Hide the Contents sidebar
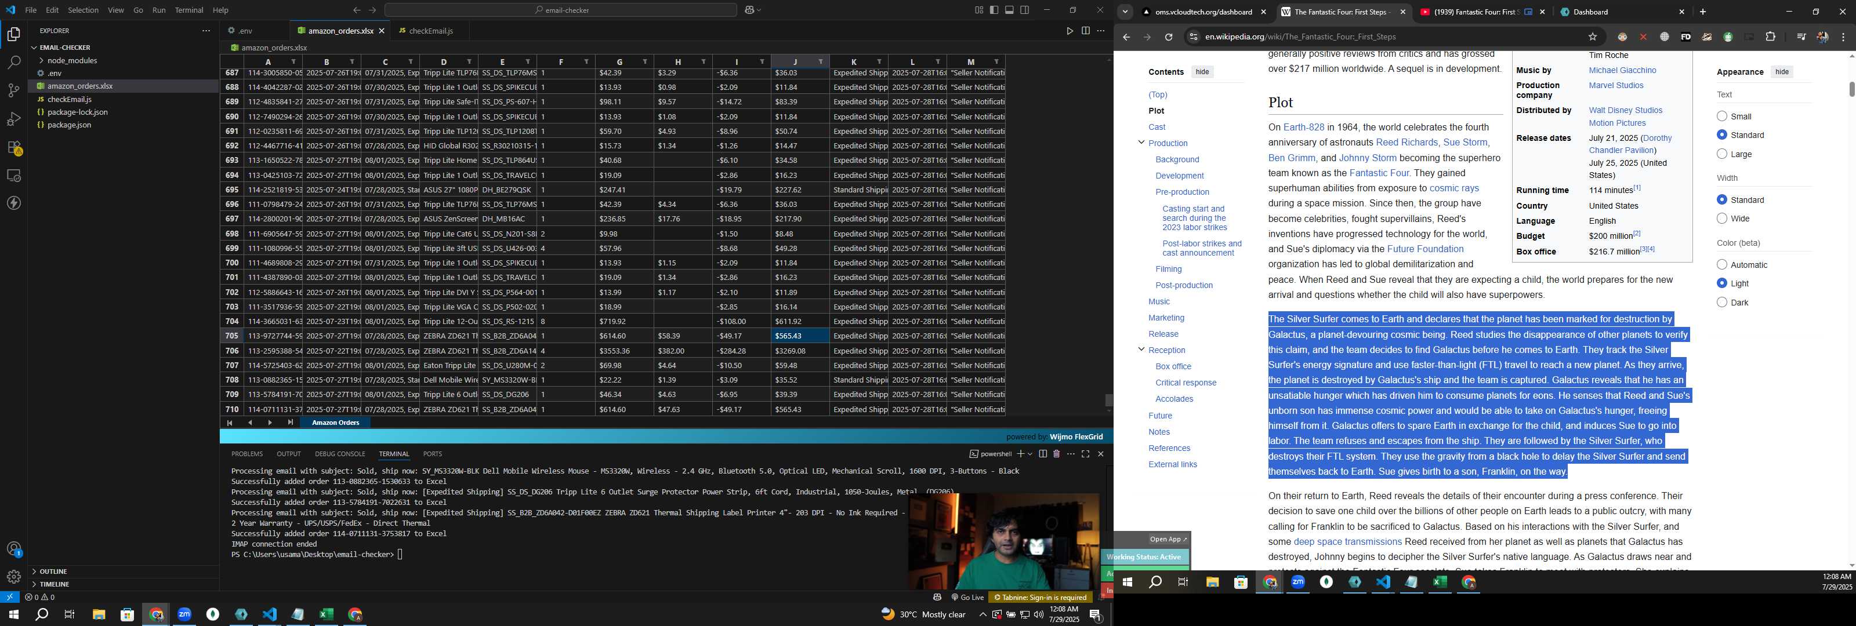The image size is (1856, 626). tap(1202, 72)
